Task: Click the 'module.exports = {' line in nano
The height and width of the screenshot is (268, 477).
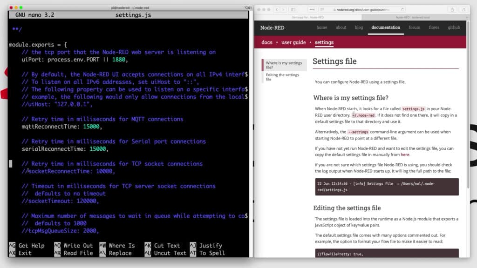Action: [x=38, y=45]
